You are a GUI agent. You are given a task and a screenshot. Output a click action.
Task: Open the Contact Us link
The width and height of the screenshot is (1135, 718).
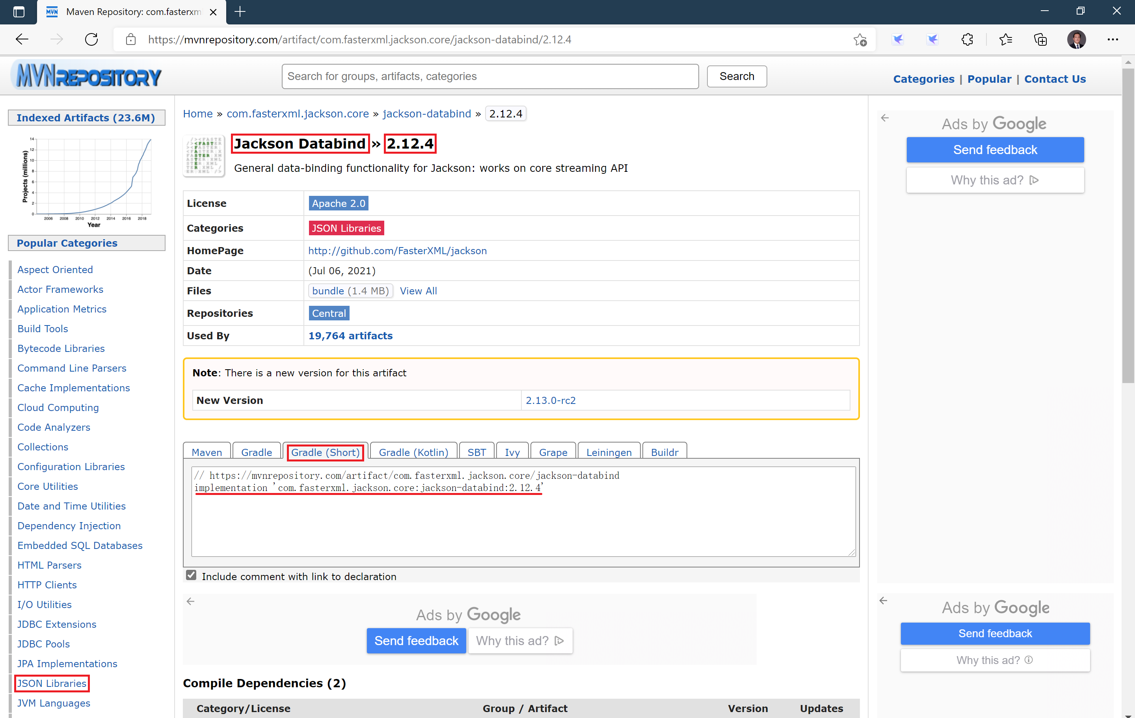tap(1055, 79)
